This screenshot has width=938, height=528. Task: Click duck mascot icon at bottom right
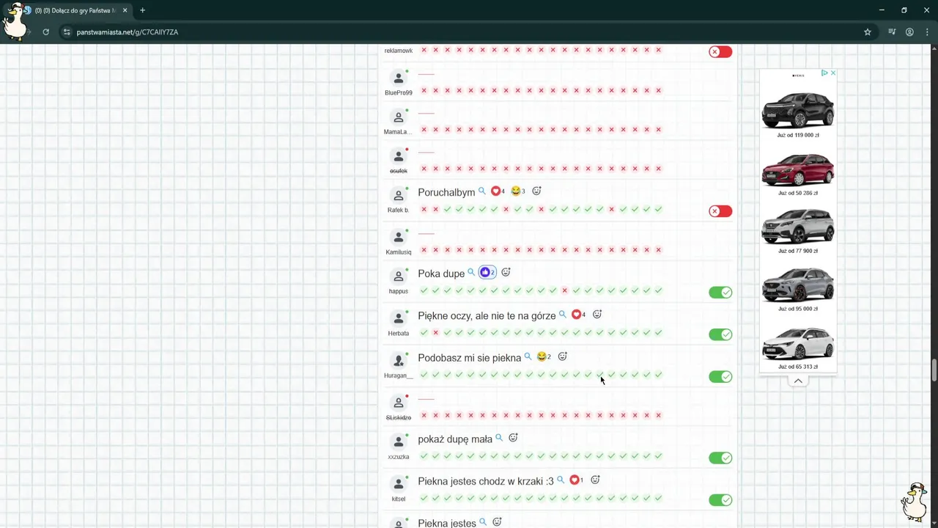914,502
